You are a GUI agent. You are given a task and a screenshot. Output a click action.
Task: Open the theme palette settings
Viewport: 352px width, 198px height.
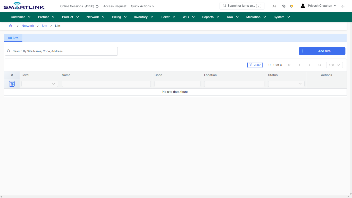click(x=284, y=6)
